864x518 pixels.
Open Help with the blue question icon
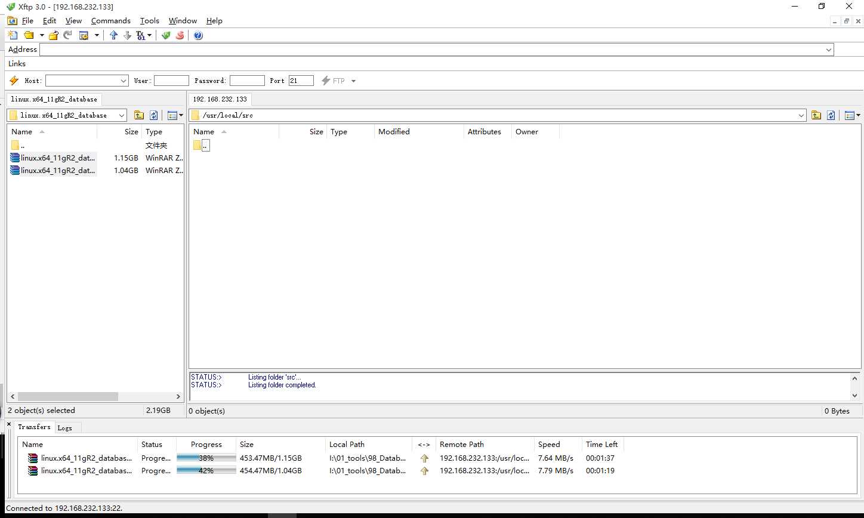(198, 35)
